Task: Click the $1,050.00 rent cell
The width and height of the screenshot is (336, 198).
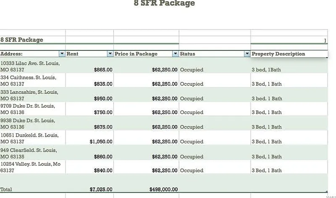Action: coord(101,142)
